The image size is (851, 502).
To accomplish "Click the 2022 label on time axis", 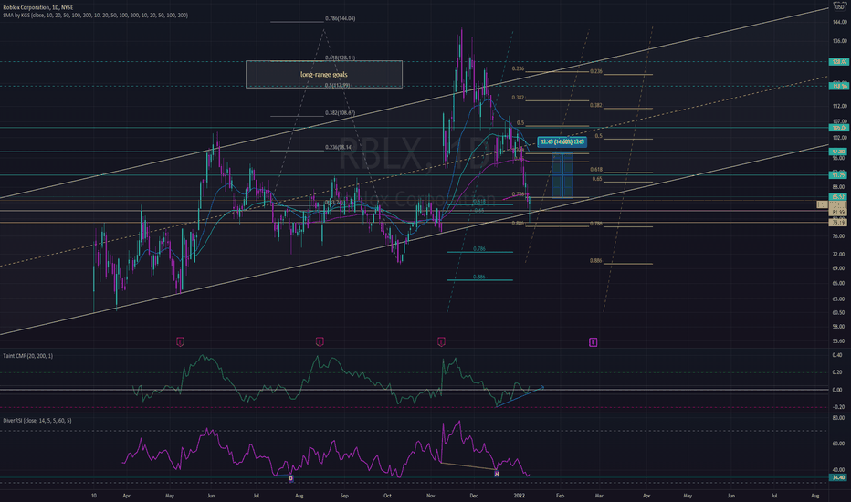I will (520, 496).
